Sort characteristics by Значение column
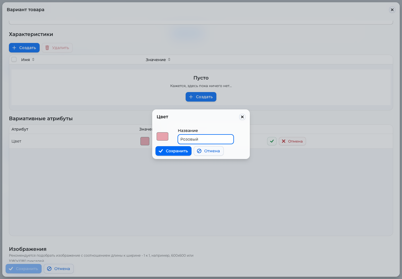This screenshot has width=402, height=279. pyautogui.click(x=158, y=60)
